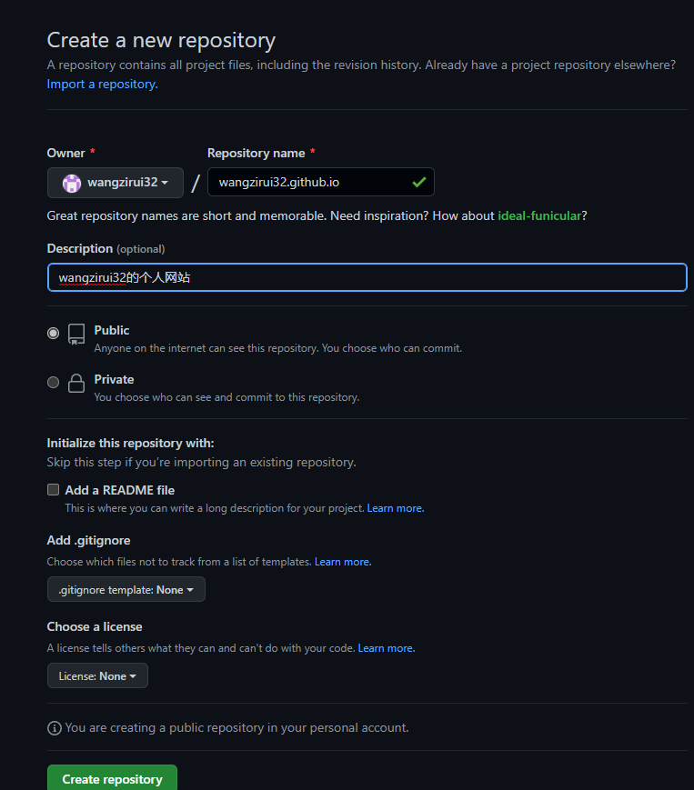Click the green checkmark in repository name field
Image resolution: width=694 pixels, height=790 pixels.
pyautogui.click(x=418, y=182)
